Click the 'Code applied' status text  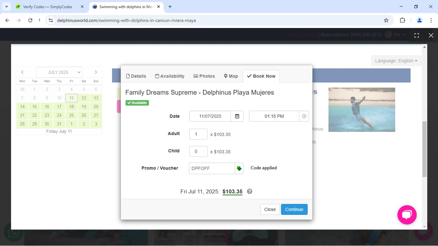(264, 168)
